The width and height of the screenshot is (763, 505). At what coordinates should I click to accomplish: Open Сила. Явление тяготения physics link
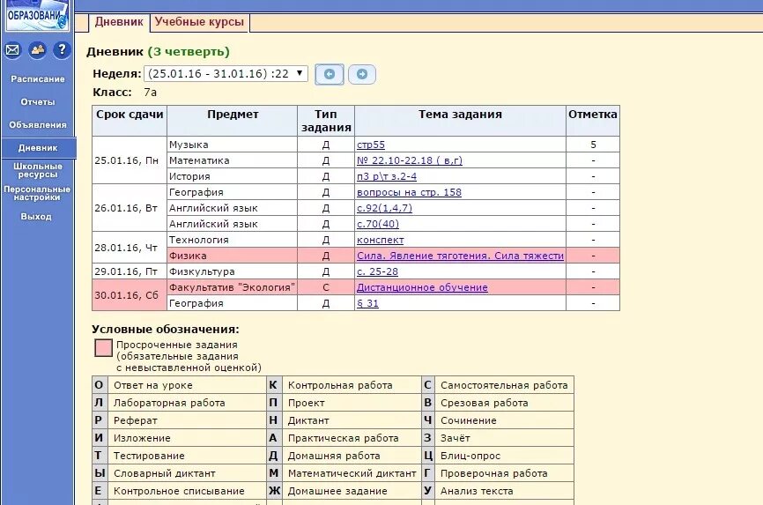[x=460, y=256]
